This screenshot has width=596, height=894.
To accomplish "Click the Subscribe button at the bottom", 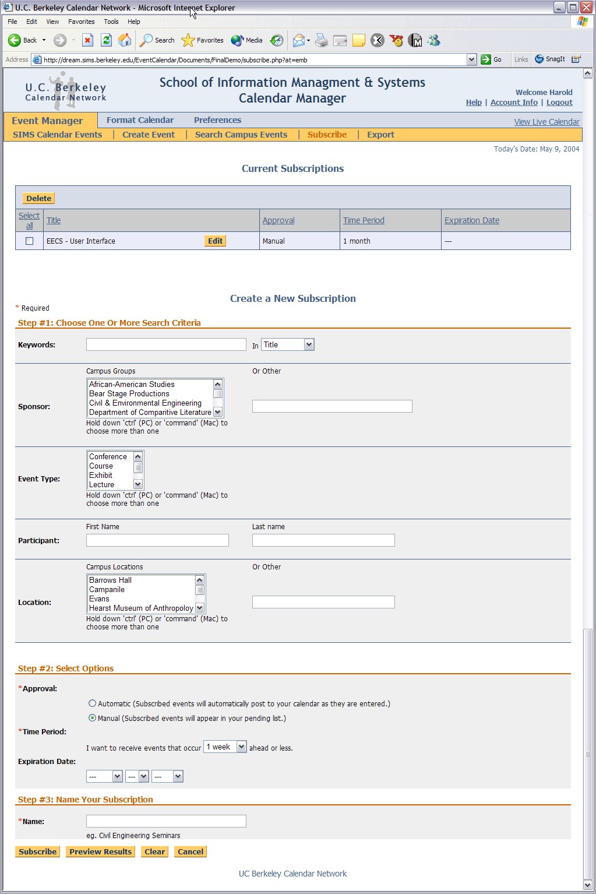I will coord(38,851).
